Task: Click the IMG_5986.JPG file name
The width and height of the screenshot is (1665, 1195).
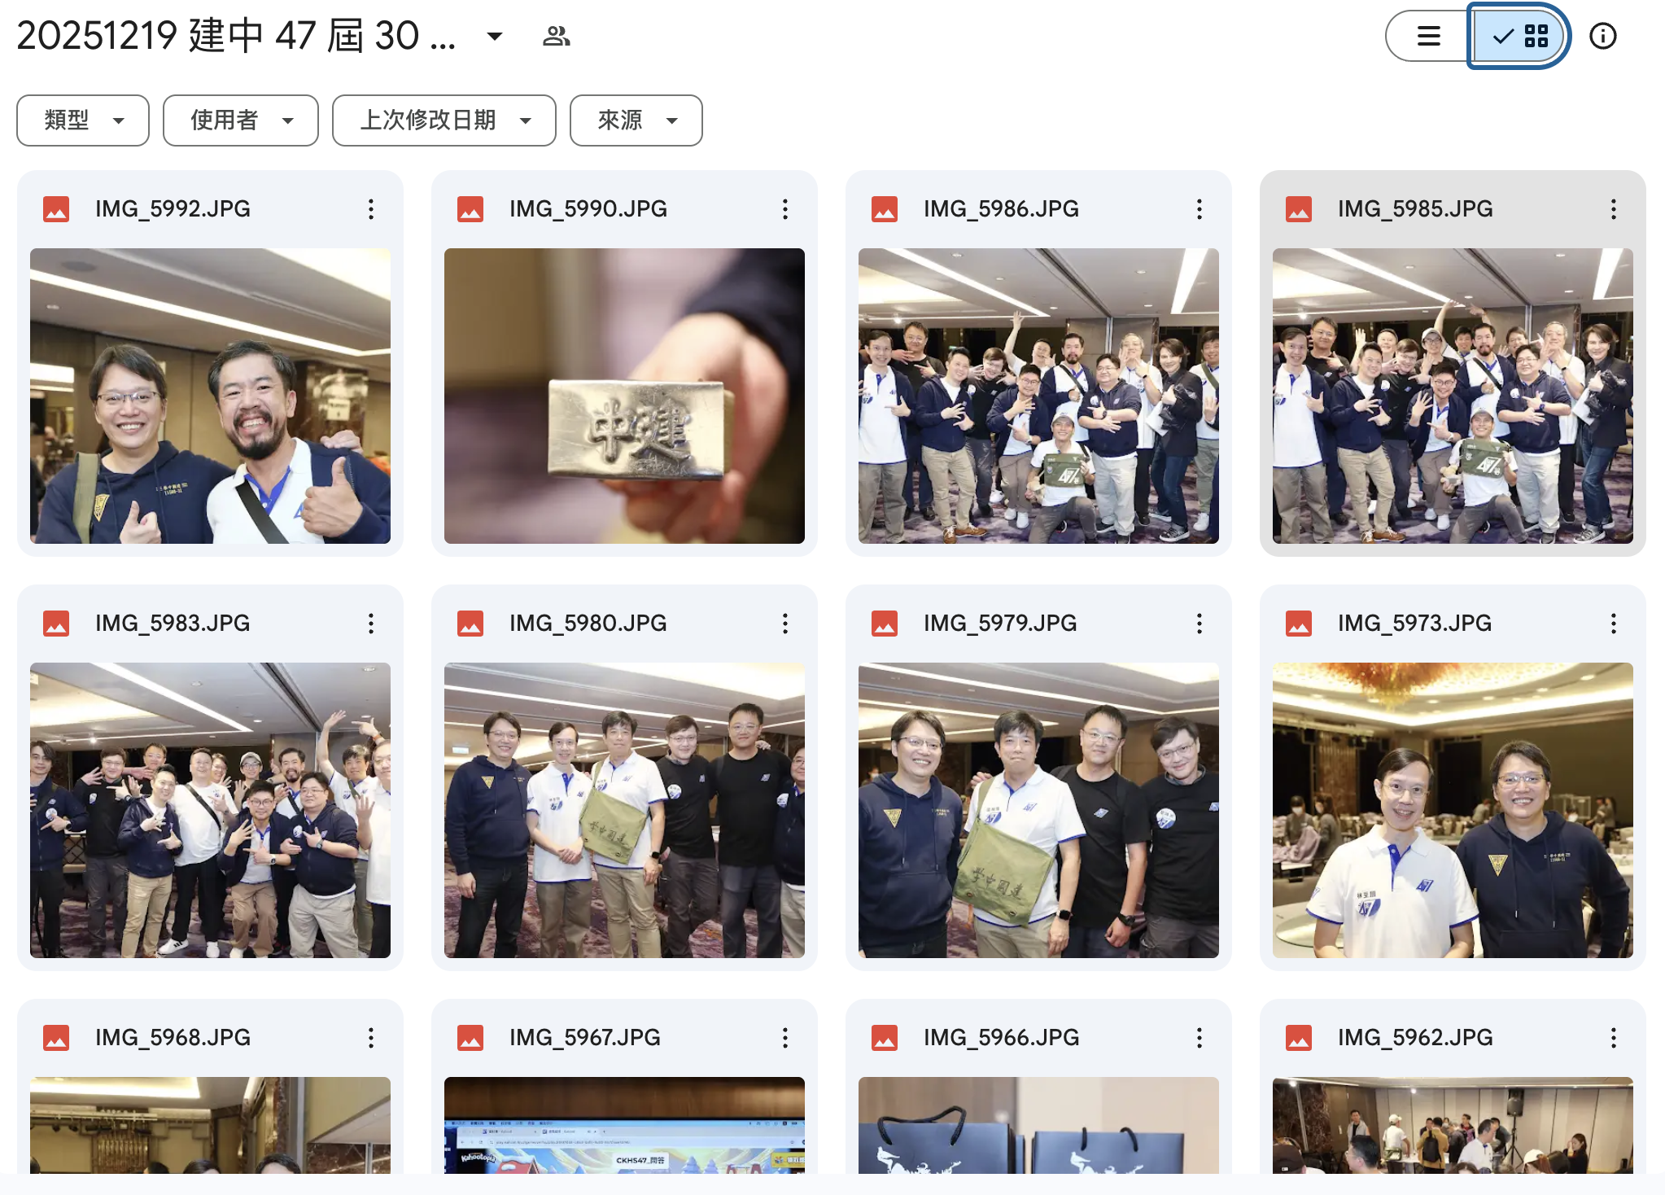Action: point(1001,209)
